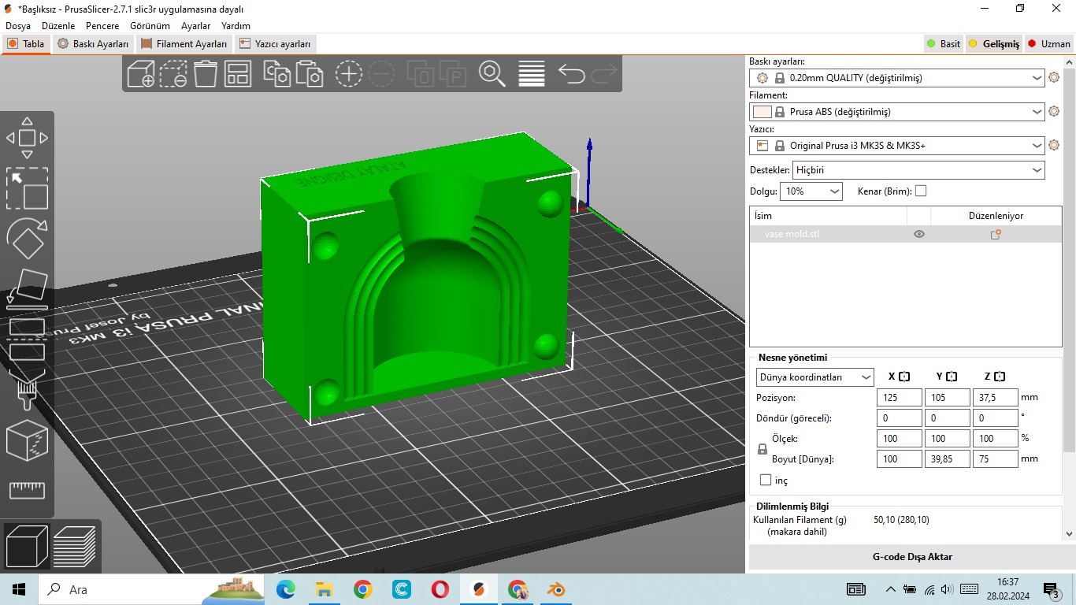
Task: Toggle Y axis mirror button
Action: [x=952, y=377]
